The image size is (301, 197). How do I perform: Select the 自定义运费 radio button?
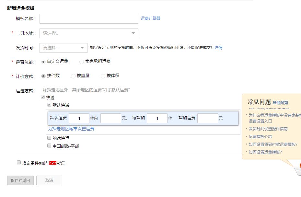pyautogui.click(x=43, y=62)
